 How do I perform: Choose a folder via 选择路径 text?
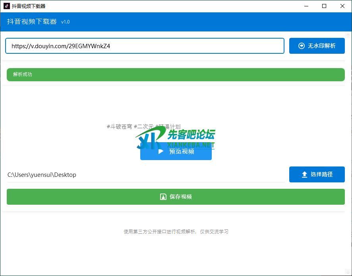[x=321, y=174]
